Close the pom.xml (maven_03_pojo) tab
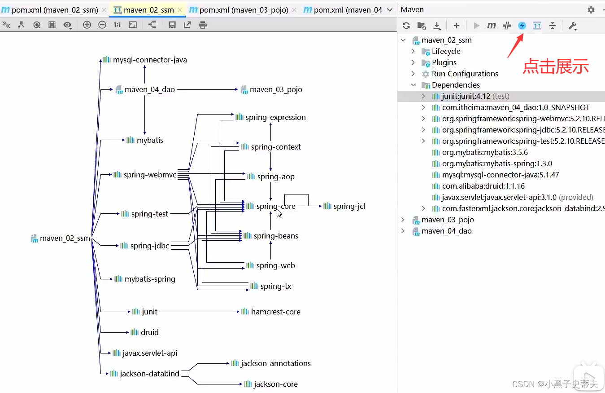 click(294, 10)
